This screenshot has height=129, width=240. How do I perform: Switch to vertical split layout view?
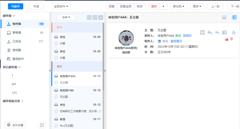[x=234, y=18]
